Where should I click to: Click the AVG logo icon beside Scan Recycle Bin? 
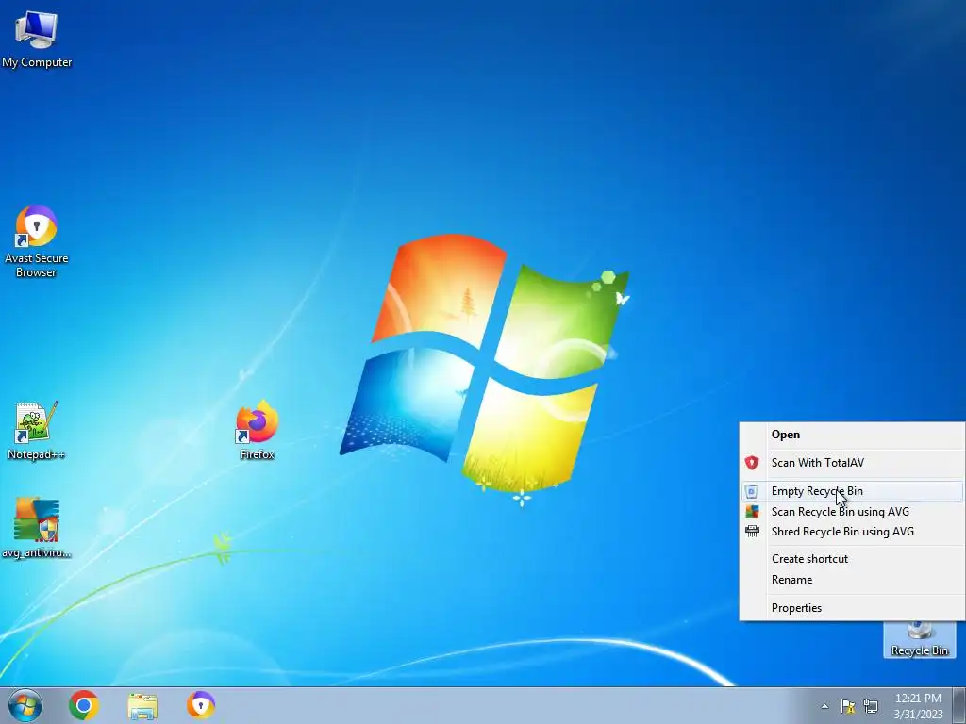pyautogui.click(x=752, y=512)
